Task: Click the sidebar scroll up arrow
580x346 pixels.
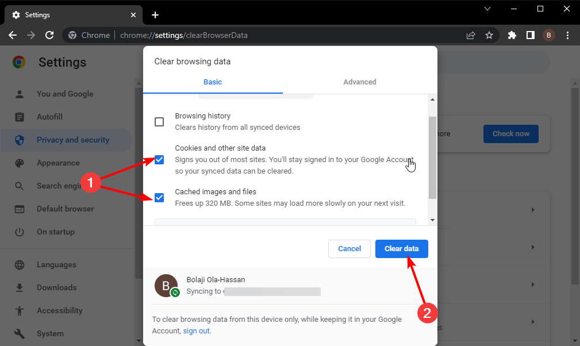Action: 139,83
